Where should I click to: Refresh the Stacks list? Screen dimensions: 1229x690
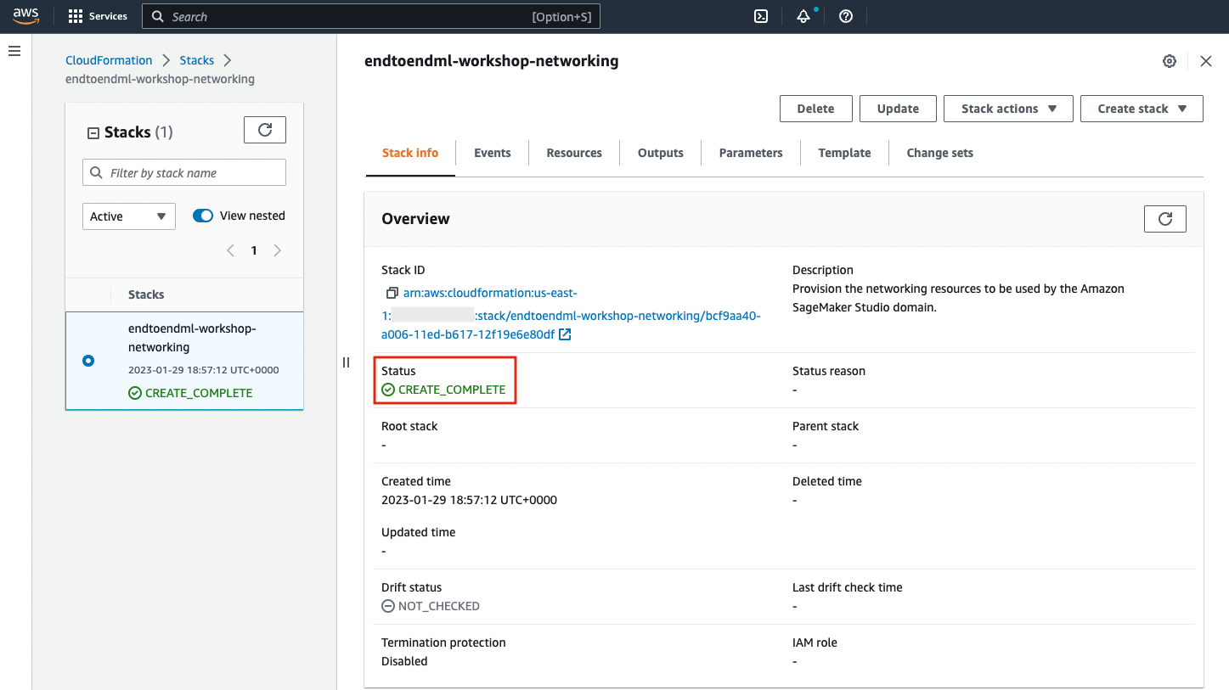pos(265,130)
